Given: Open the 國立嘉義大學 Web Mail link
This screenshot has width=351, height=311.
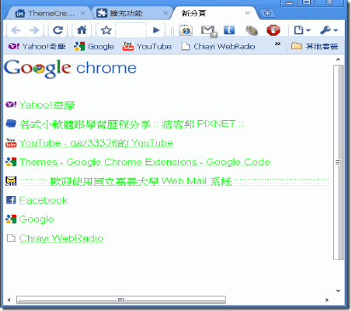Looking at the screenshot, I should click(x=174, y=181).
